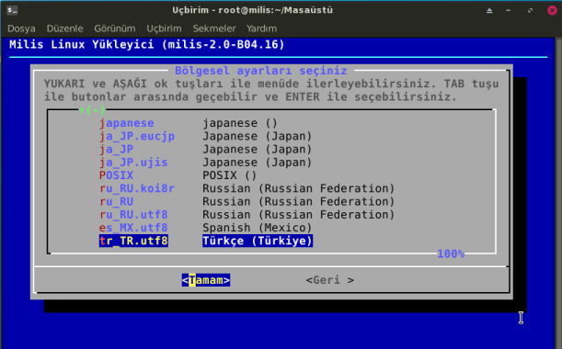Select the POSIX locale entry
562x349 pixels.
point(116,175)
